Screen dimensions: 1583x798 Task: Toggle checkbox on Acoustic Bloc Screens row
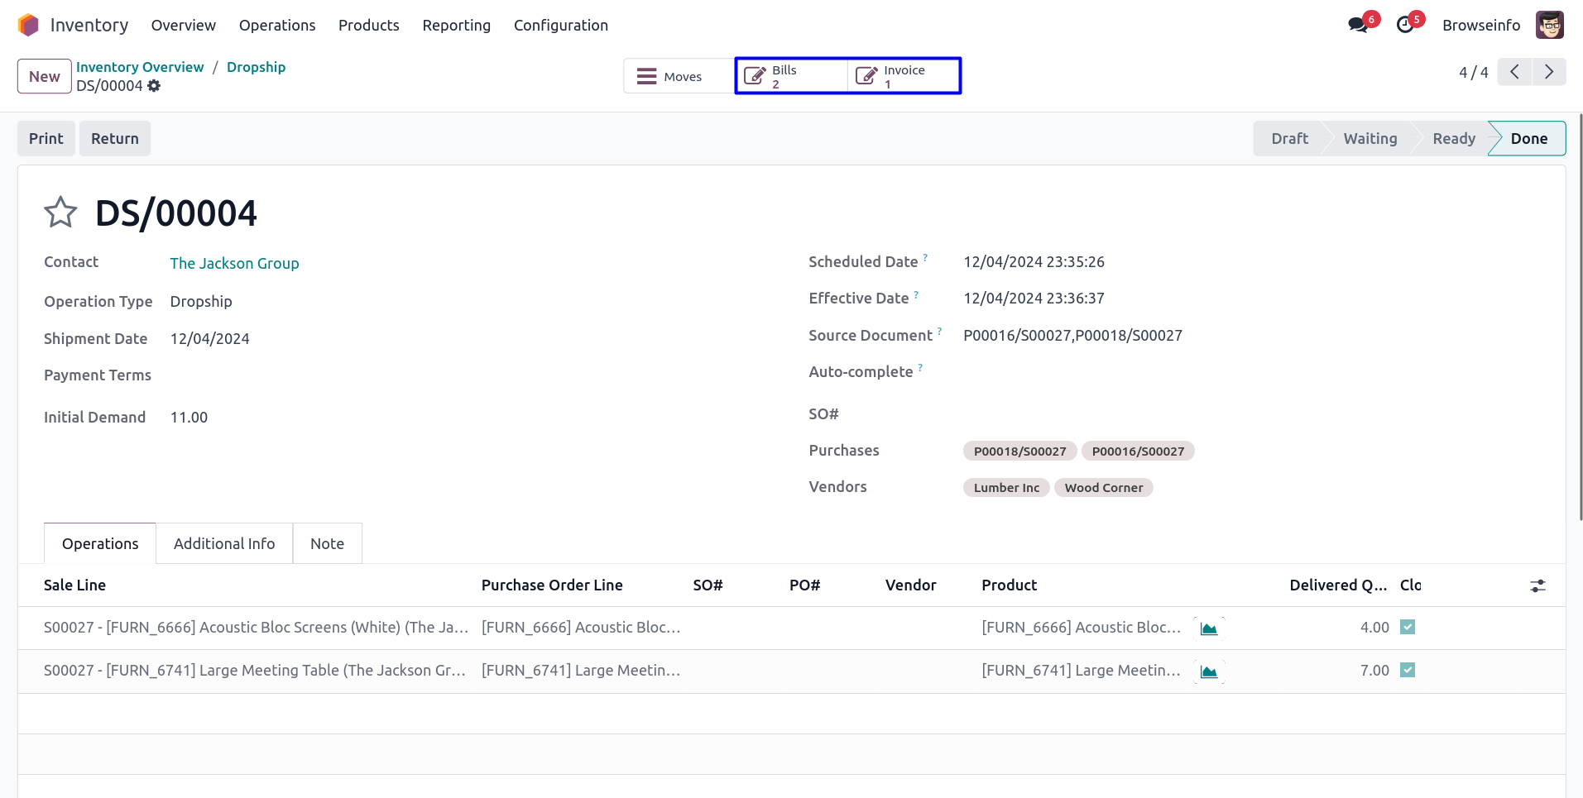click(1408, 627)
